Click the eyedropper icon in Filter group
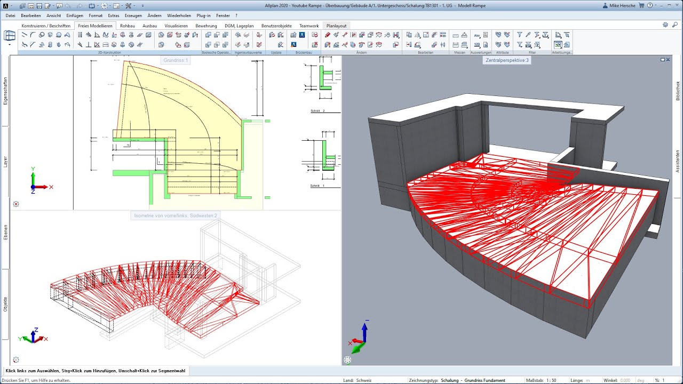 coord(528,35)
